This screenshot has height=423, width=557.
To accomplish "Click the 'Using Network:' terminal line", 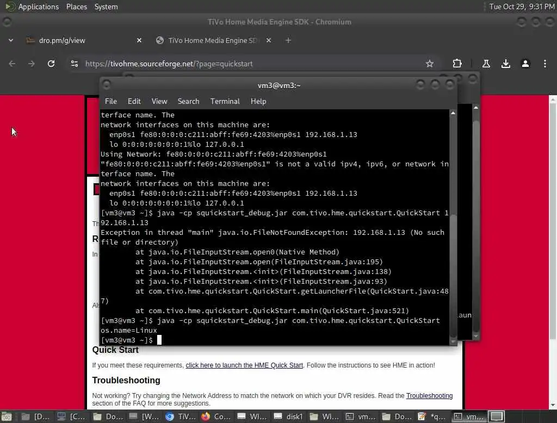I will [213, 154].
